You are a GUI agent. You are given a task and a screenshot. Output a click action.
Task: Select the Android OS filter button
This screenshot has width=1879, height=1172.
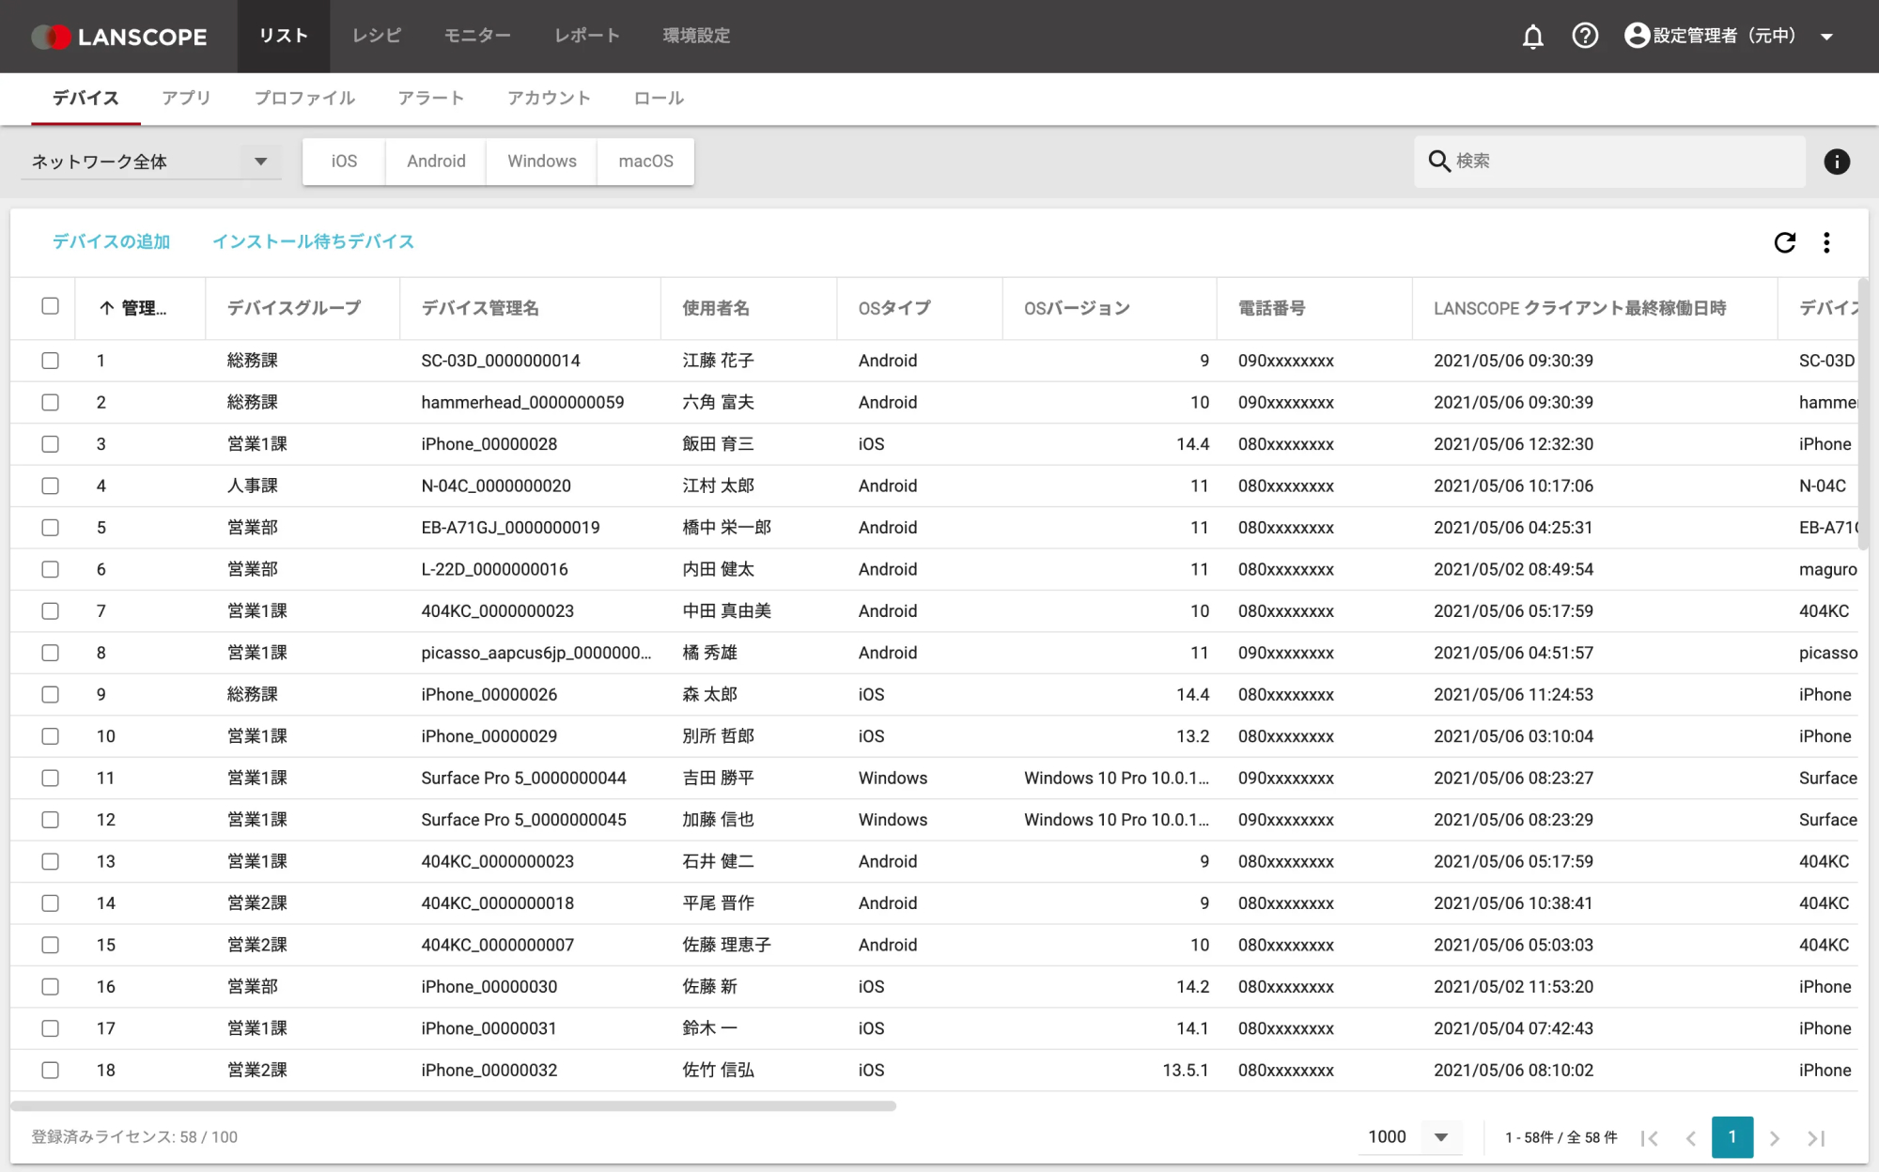click(x=436, y=161)
